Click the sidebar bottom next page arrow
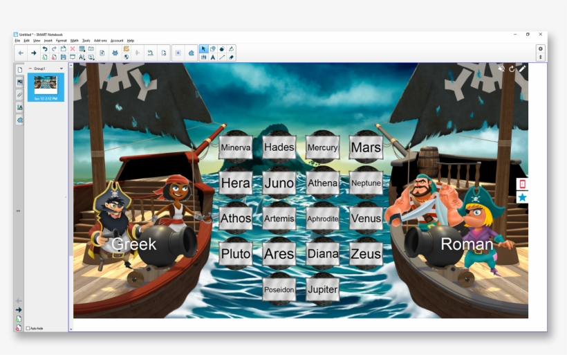This screenshot has width=567, height=355. [19, 310]
